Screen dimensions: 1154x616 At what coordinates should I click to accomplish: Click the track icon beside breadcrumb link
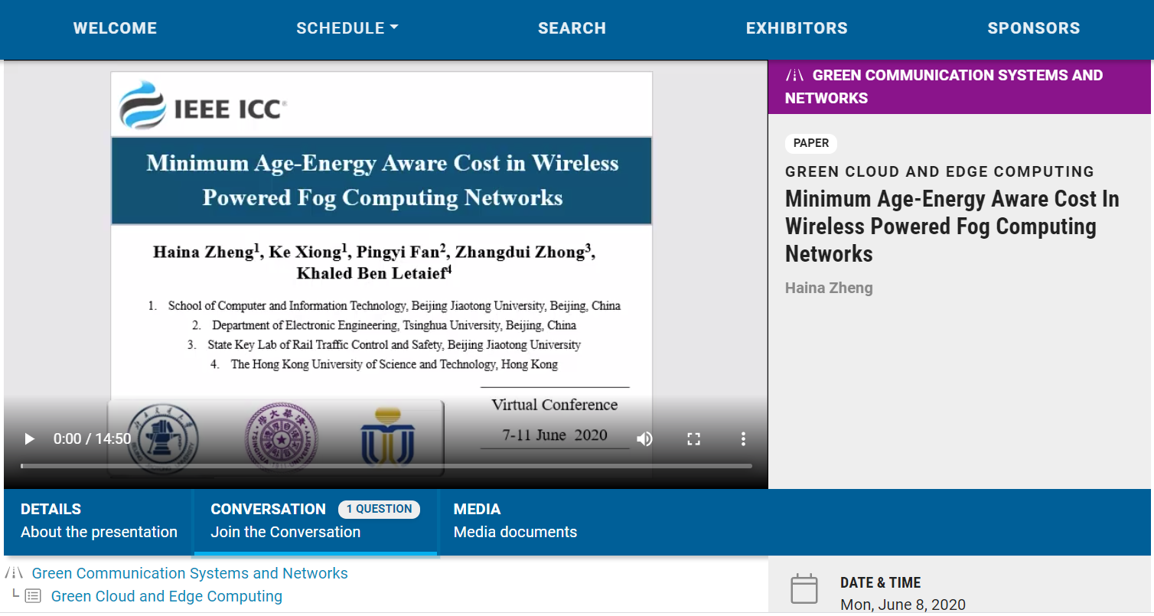point(14,573)
